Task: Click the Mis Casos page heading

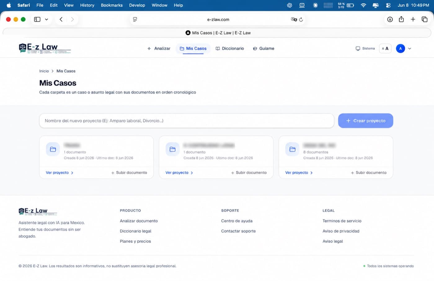Action: coord(58,83)
